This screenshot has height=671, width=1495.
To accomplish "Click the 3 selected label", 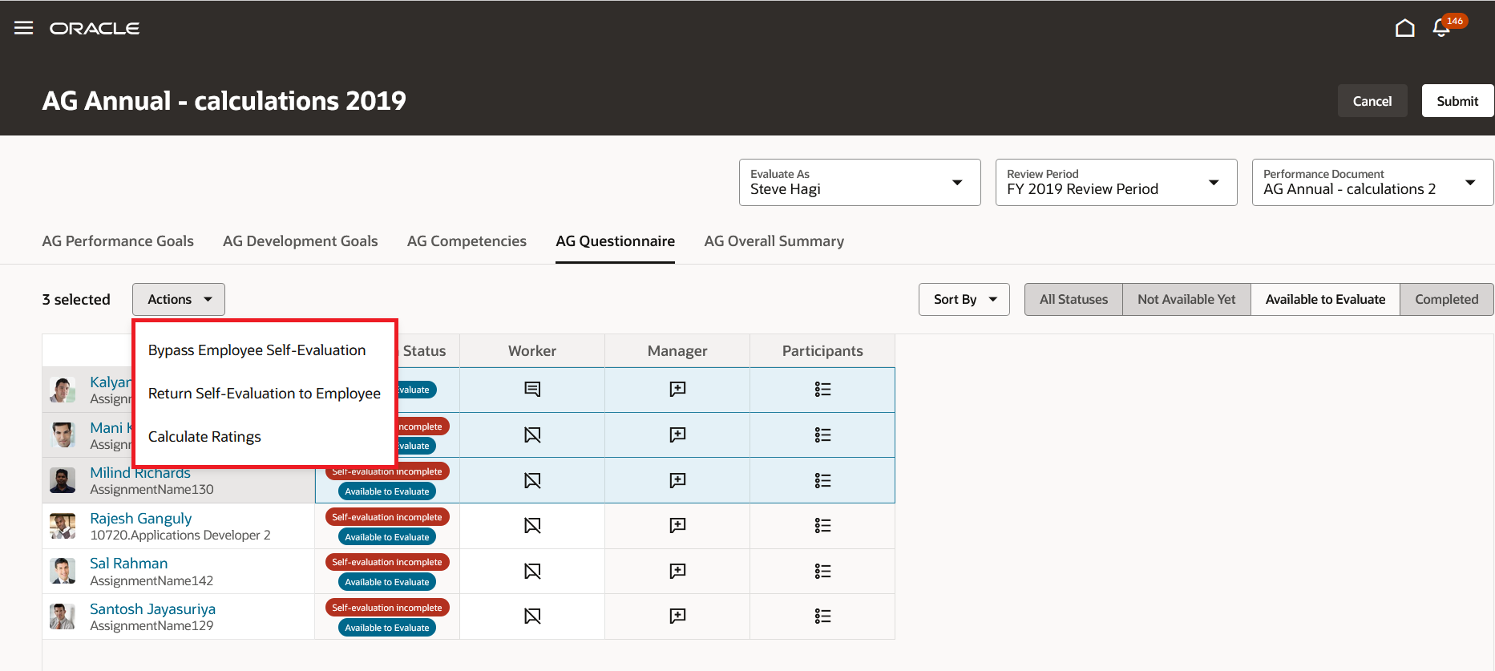I will [x=76, y=299].
